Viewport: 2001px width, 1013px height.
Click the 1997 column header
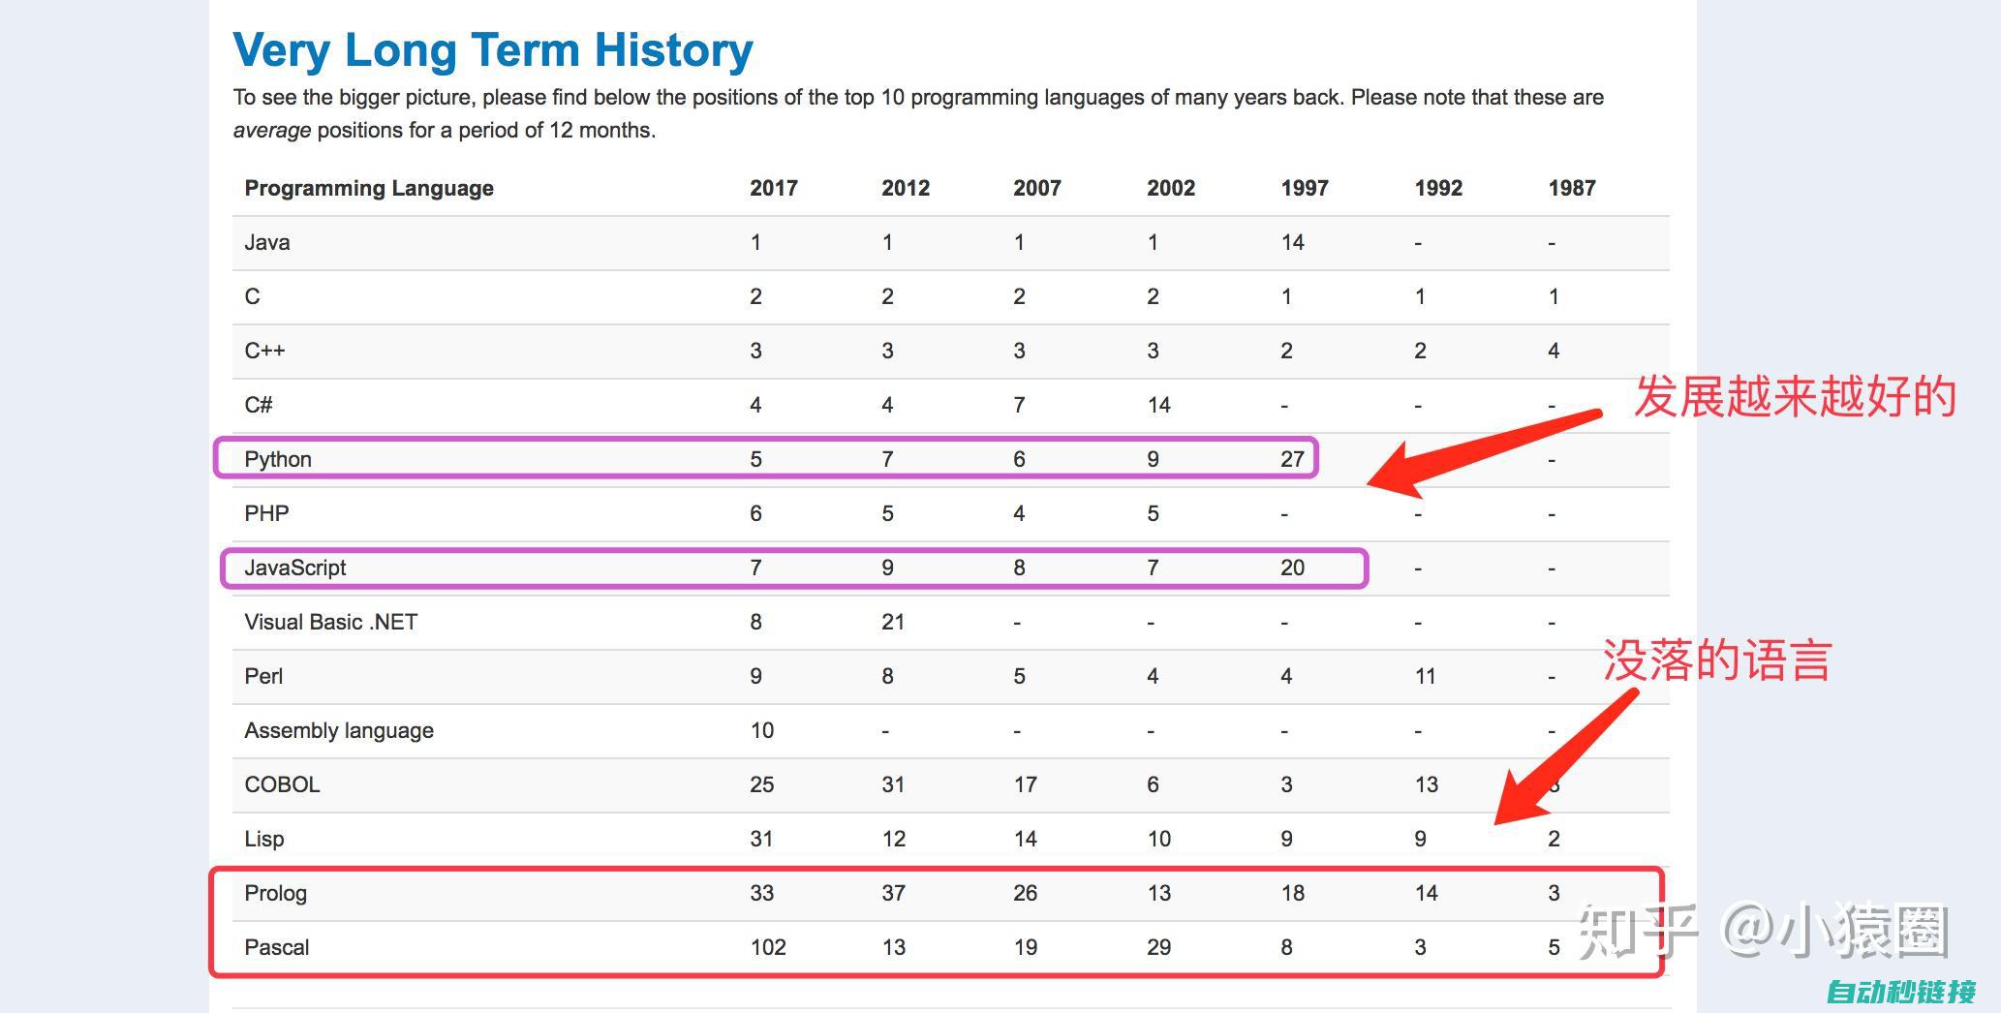tap(1305, 188)
